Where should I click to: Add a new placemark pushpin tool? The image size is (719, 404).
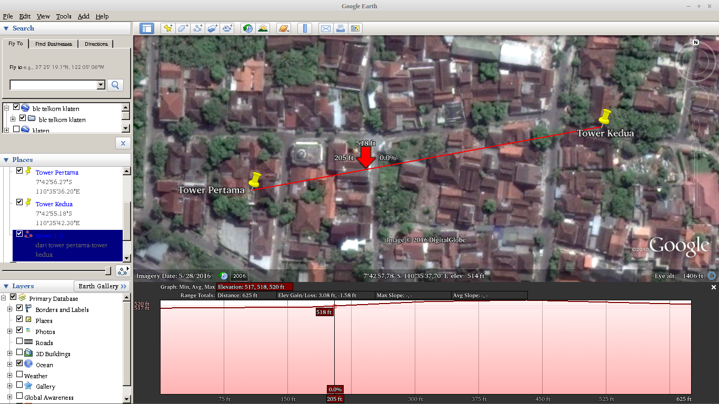click(x=168, y=28)
